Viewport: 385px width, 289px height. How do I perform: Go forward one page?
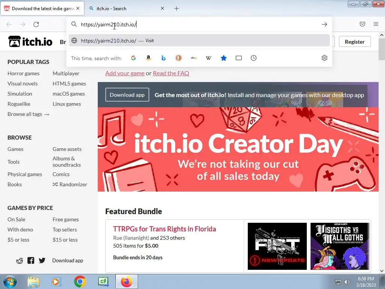pyautogui.click(x=23, y=24)
